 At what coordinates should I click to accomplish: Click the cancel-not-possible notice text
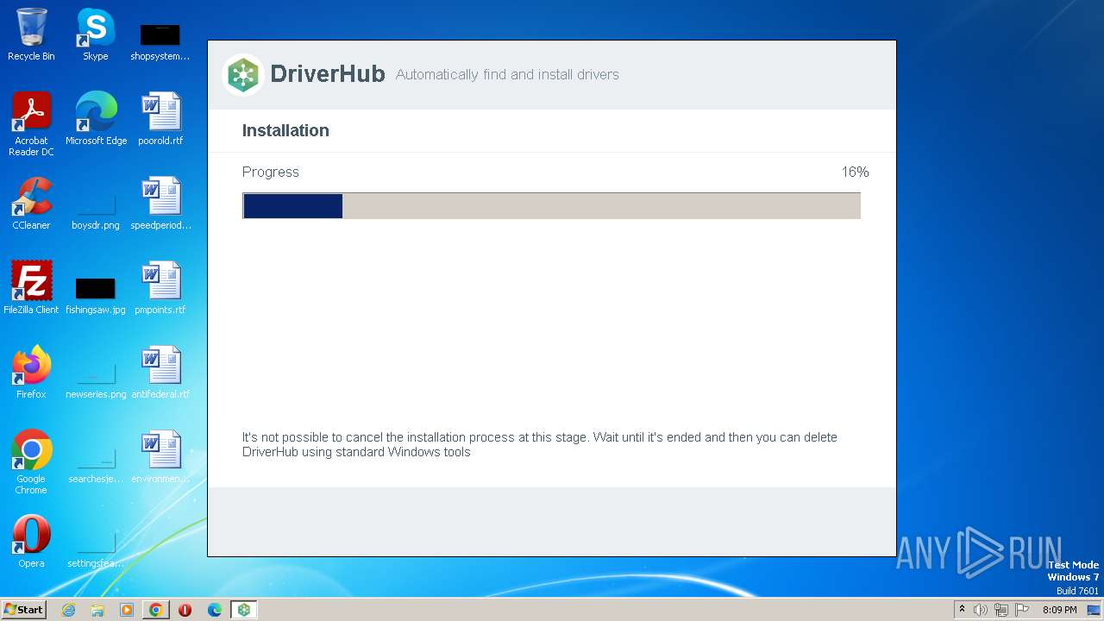tap(540, 444)
